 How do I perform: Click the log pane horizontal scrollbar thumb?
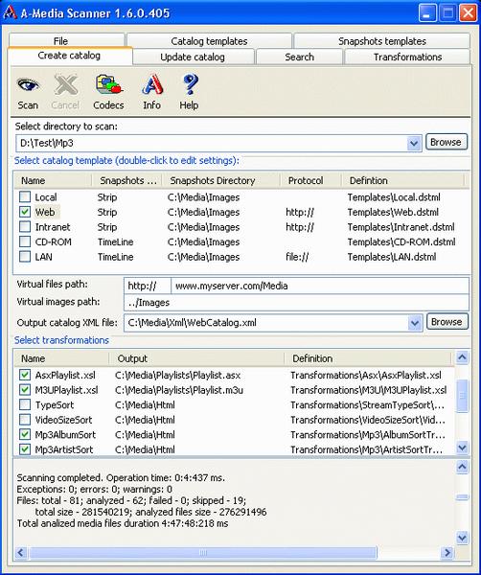[x=203, y=552]
